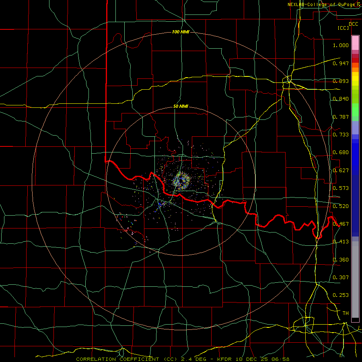Click the TH threshold label
The image size is (362, 362).
point(346,313)
